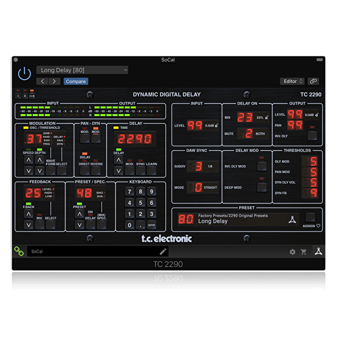
Task: Click the (Mix) Spec. button
Action: point(102,225)
